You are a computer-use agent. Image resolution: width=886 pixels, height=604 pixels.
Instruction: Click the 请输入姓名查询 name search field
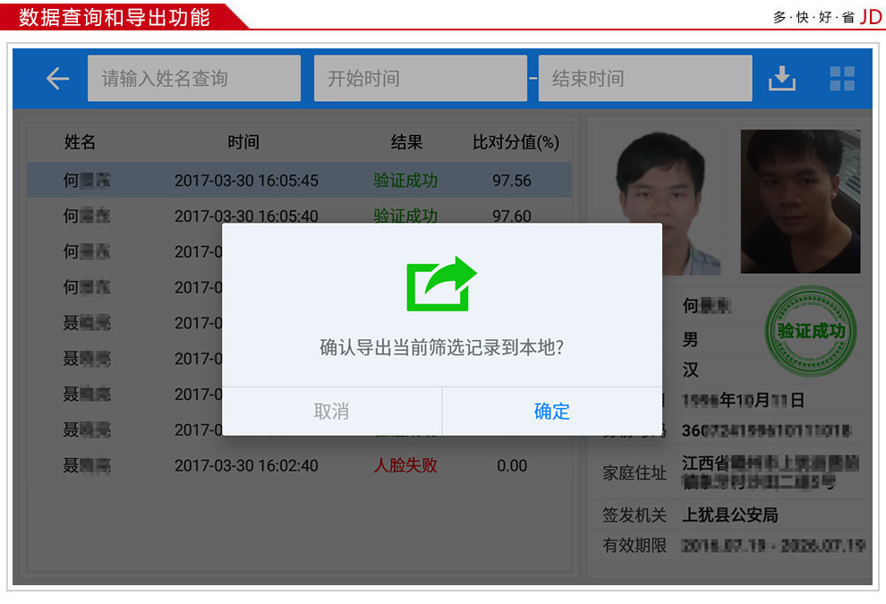coord(193,78)
